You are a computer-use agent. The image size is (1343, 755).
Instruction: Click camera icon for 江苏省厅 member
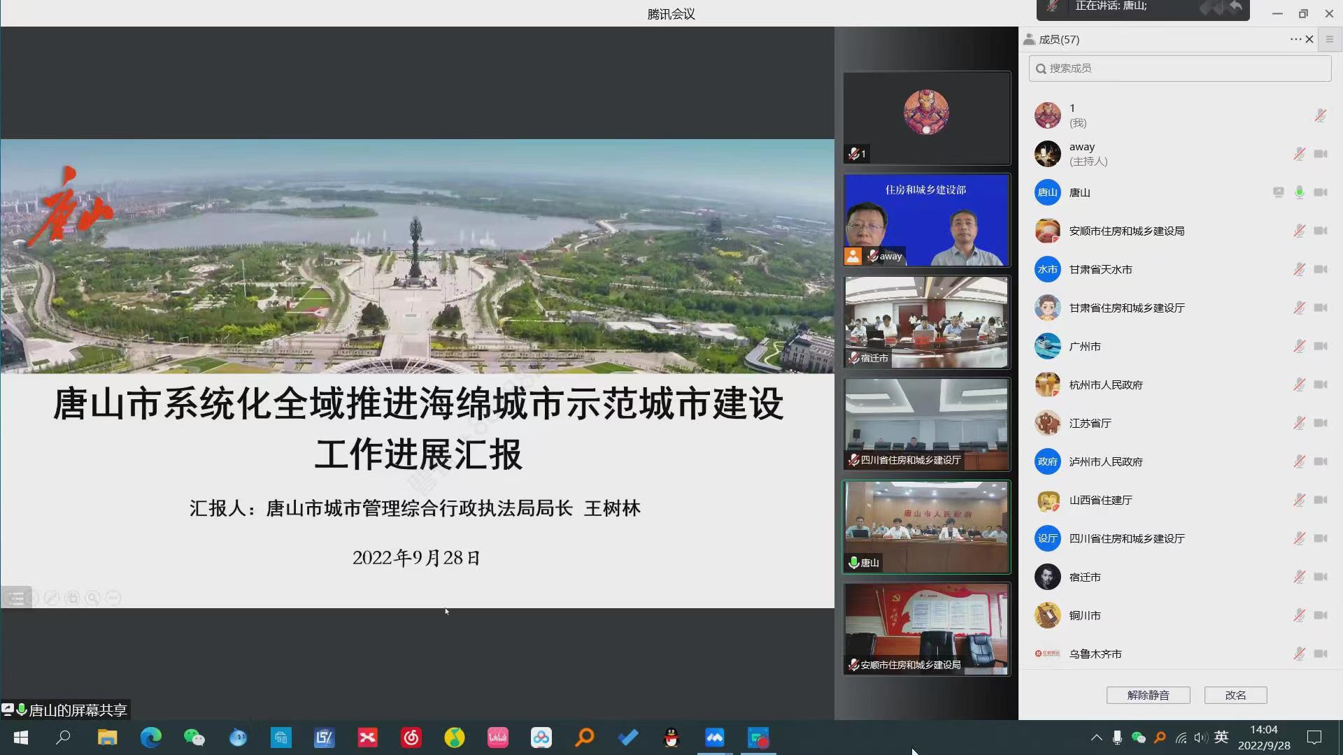click(x=1321, y=423)
